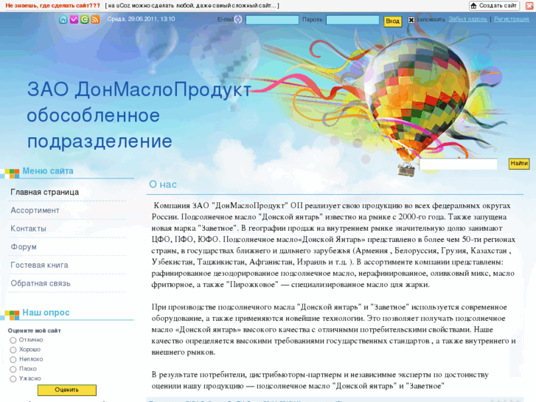This screenshot has height=402, width=536.
Task: Click the green circular logout icon
Action: coord(85,19)
